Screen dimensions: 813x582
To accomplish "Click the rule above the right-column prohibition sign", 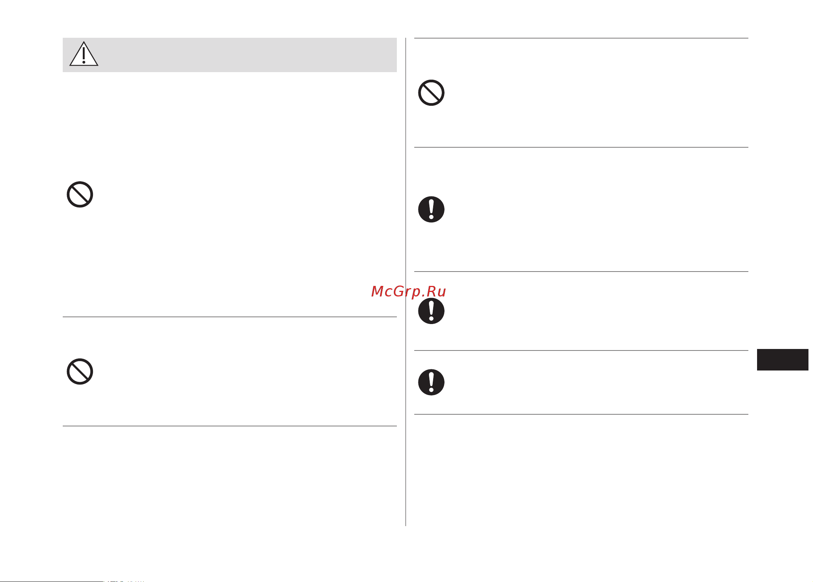I will pyautogui.click(x=581, y=38).
